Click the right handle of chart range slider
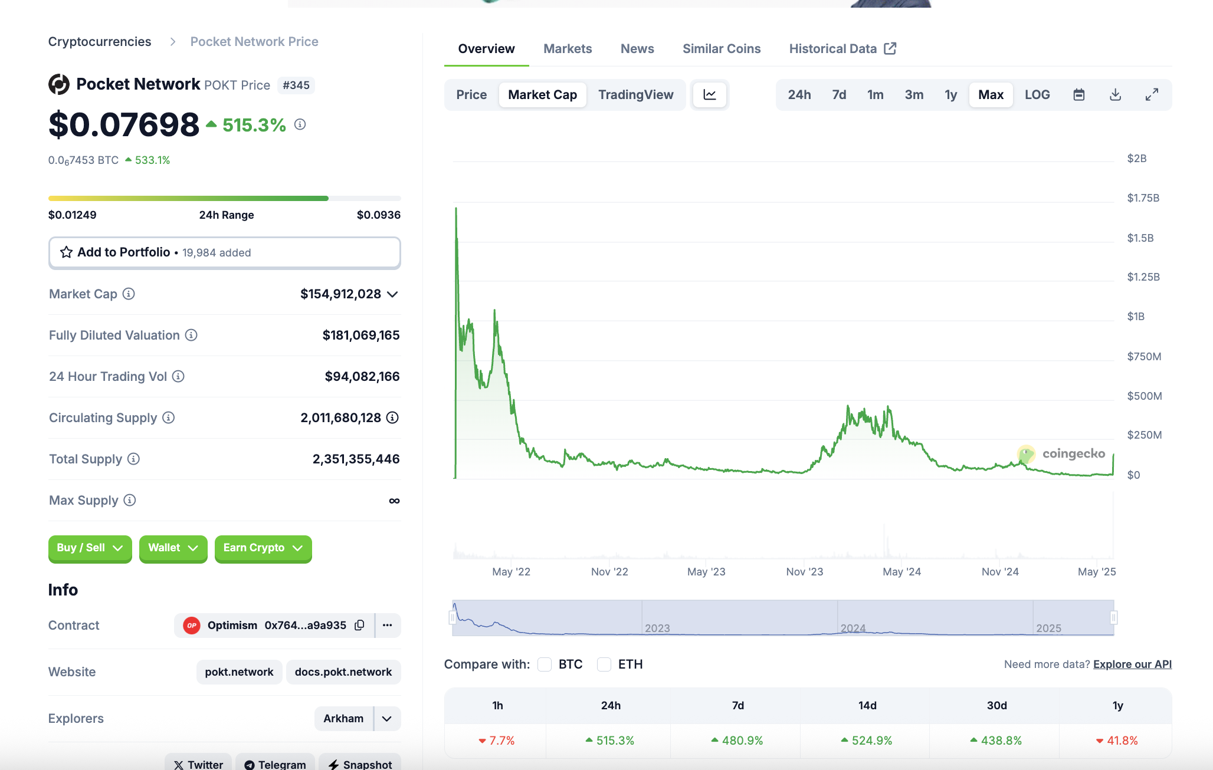1213x770 pixels. point(1113,618)
